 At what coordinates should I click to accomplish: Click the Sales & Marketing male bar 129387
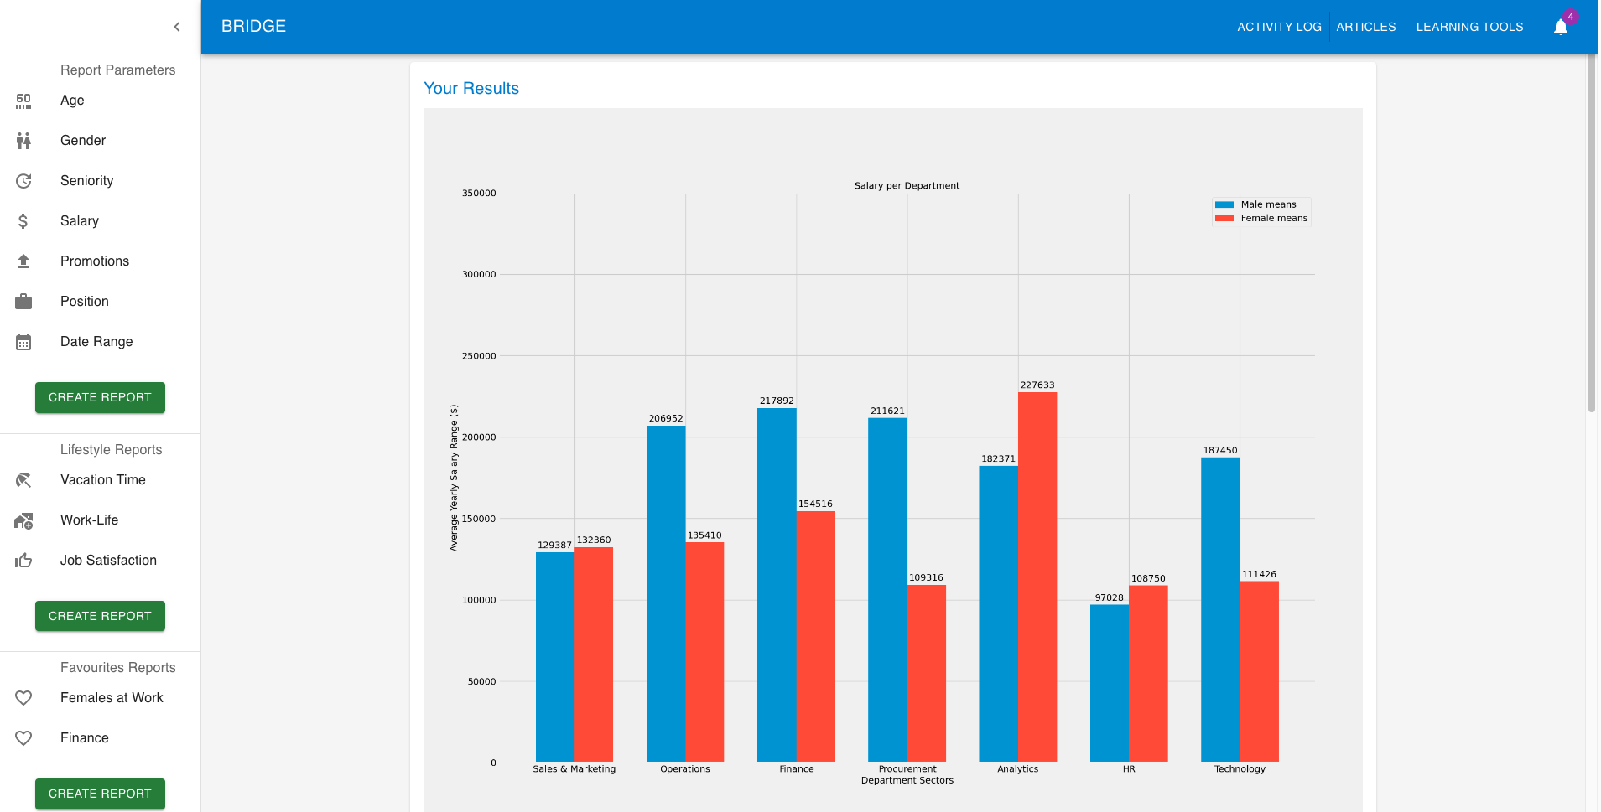555,657
